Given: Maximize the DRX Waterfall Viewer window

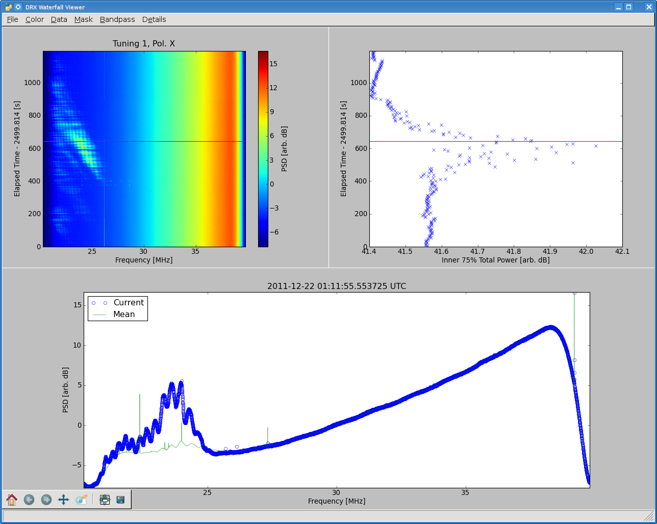Looking at the screenshot, I should (x=629, y=7).
